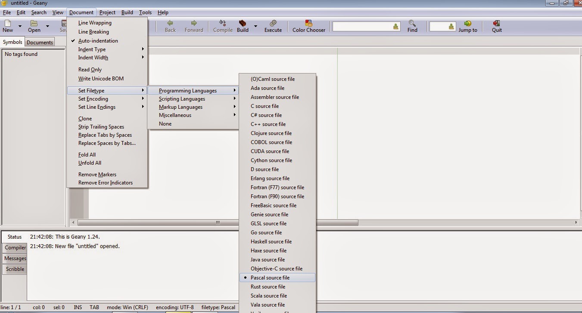Switch to the Scribble tab
This screenshot has width=582, height=313.
click(x=15, y=269)
